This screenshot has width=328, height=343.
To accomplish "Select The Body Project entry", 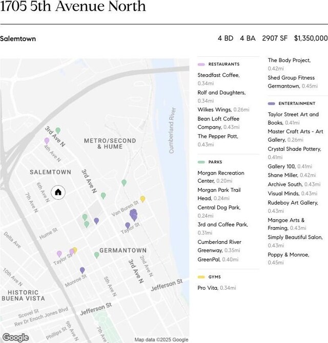I will pyautogui.click(x=289, y=64).
